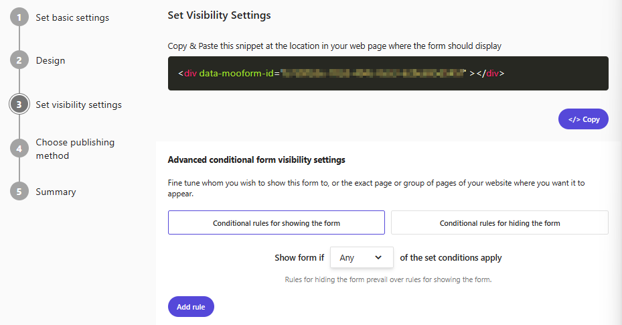Click the chevron arrow in the Any dropdown
Image resolution: width=622 pixels, height=325 pixels.
point(378,257)
